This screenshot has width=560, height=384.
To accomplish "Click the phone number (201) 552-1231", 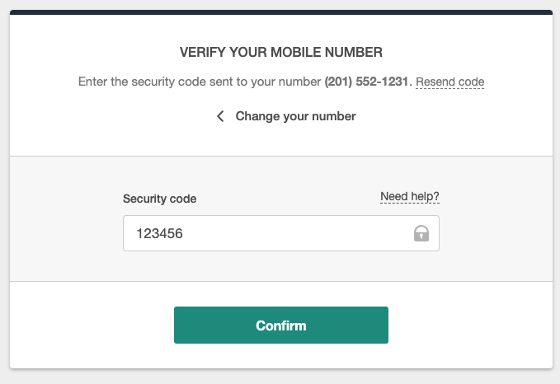I will [366, 82].
